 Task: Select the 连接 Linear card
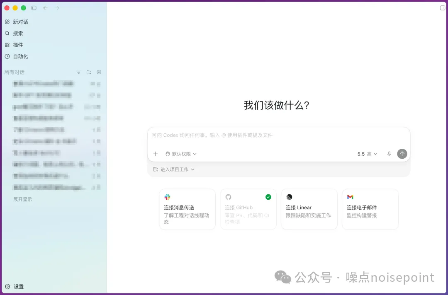coord(309,209)
